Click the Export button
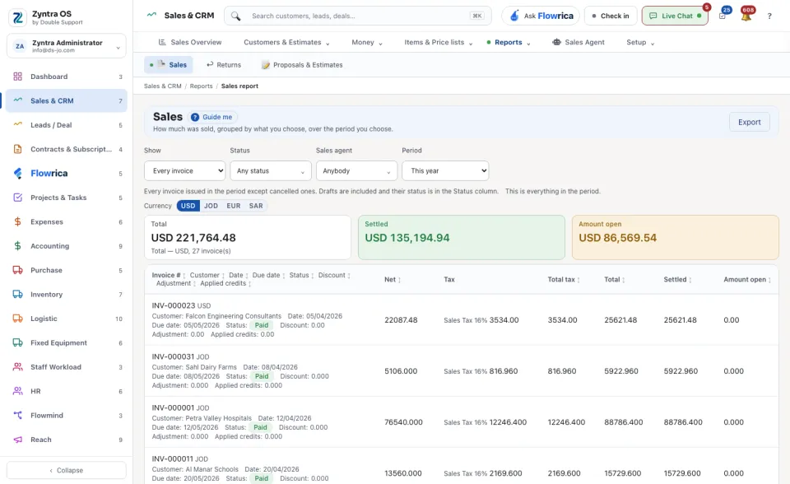The height and width of the screenshot is (484, 790). [749, 122]
